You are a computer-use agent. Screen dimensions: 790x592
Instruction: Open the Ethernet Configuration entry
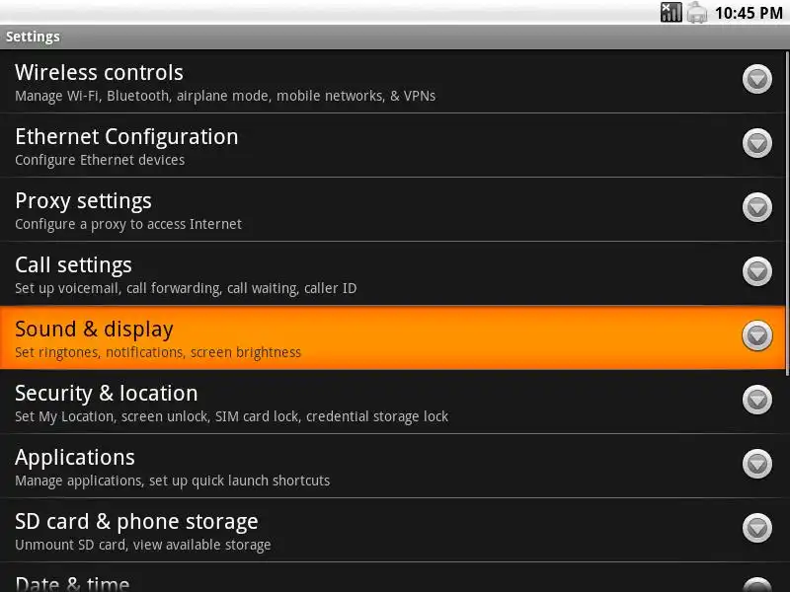click(x=126, y=137)
